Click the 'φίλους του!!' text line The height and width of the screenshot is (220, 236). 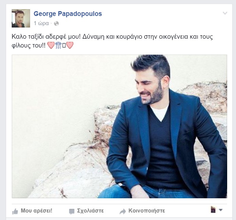29,45
